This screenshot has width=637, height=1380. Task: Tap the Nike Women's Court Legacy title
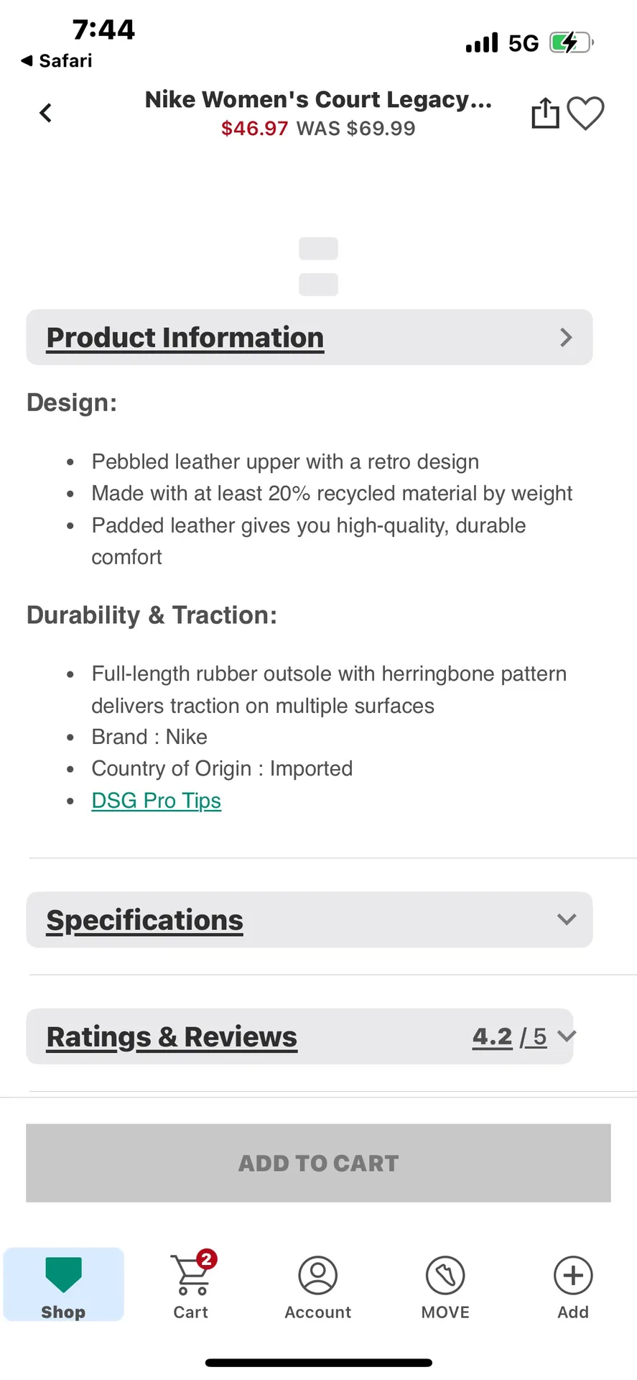(x=318, y=99)
